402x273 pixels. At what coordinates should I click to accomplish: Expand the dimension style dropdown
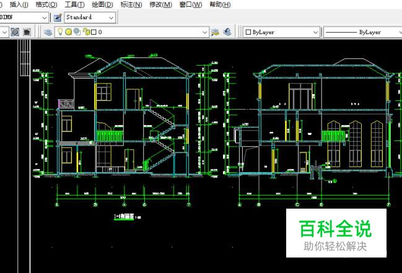(44, 17)
